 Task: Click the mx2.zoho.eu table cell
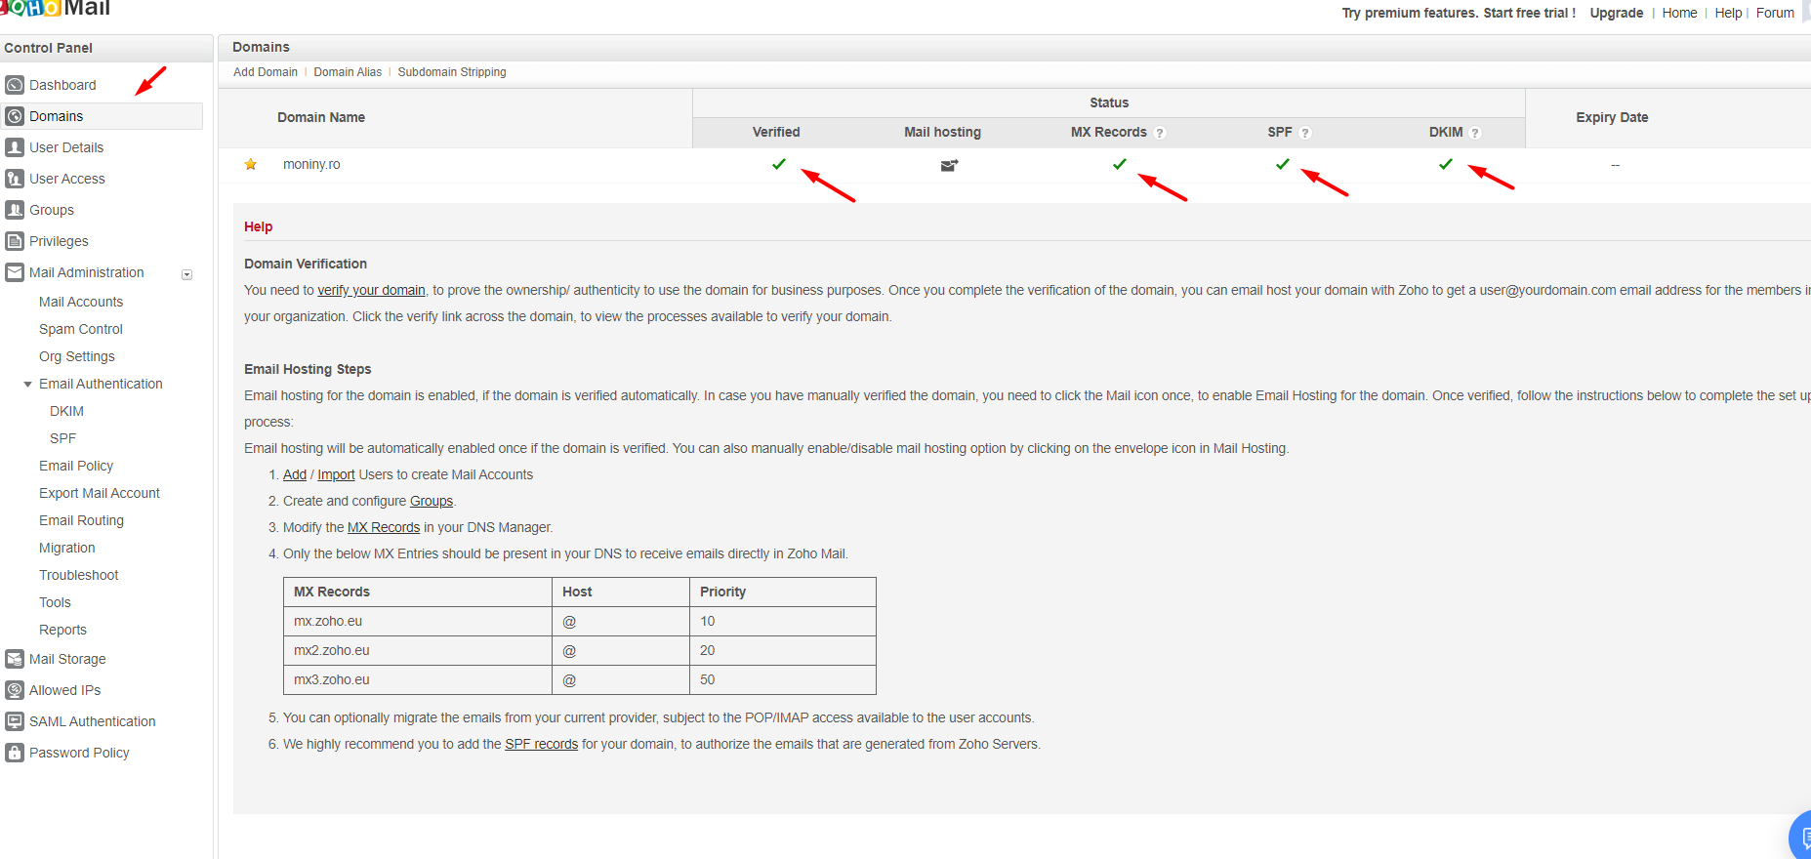[418, 650]
